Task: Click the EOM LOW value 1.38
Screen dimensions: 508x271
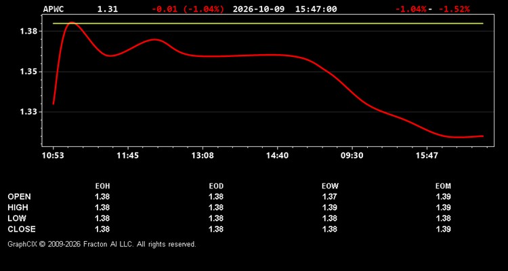Action: [x=443, y=218]
